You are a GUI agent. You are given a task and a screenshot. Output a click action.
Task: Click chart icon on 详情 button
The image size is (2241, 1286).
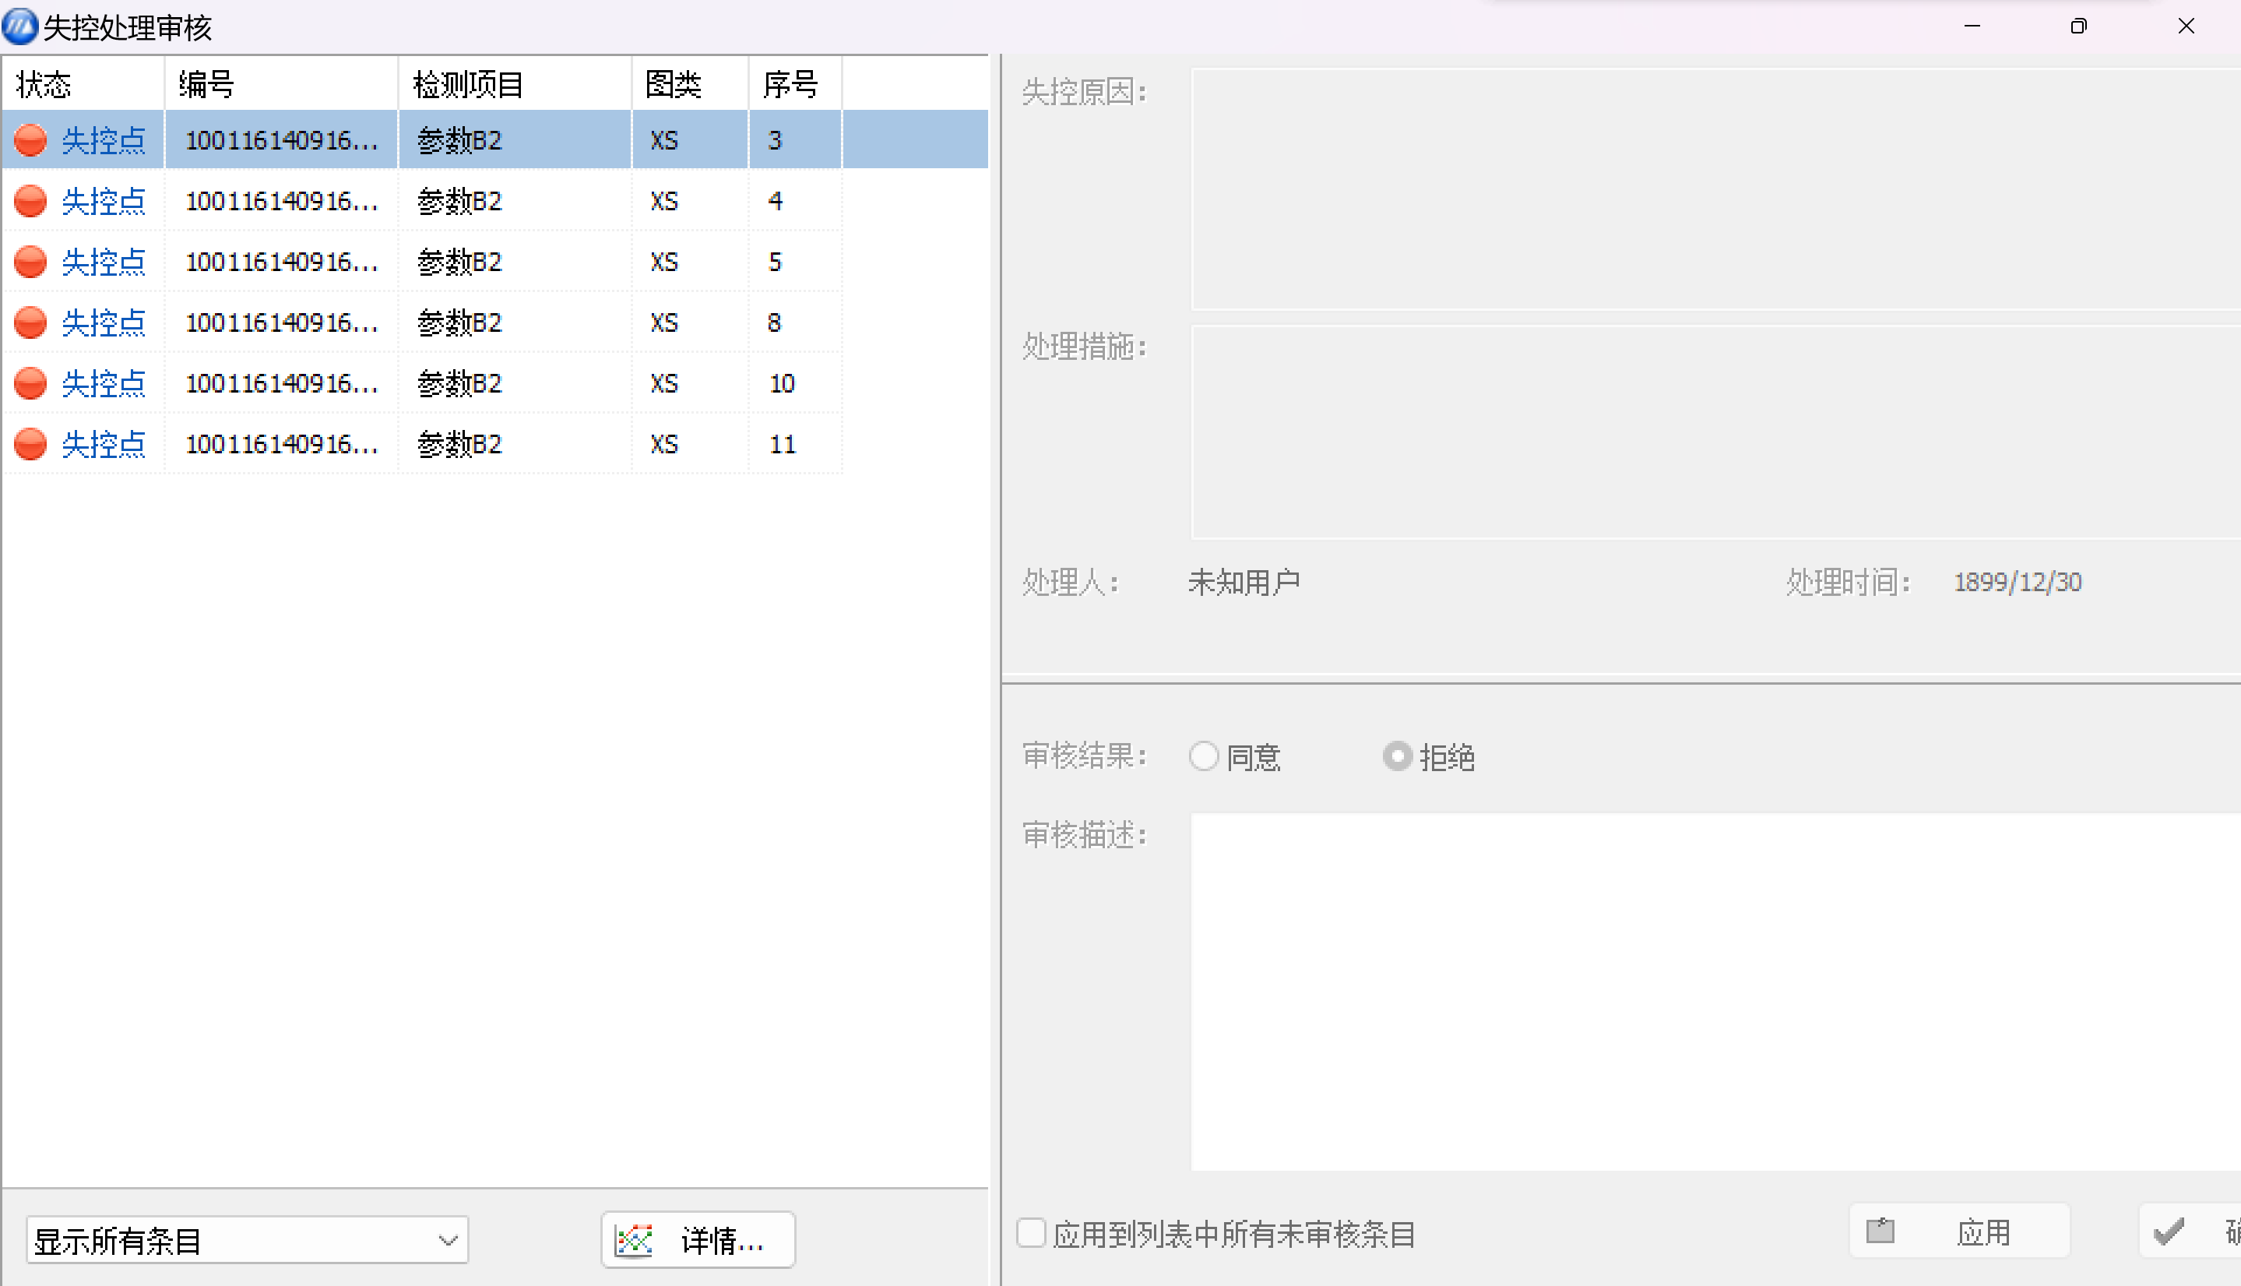click(634, 1240)
